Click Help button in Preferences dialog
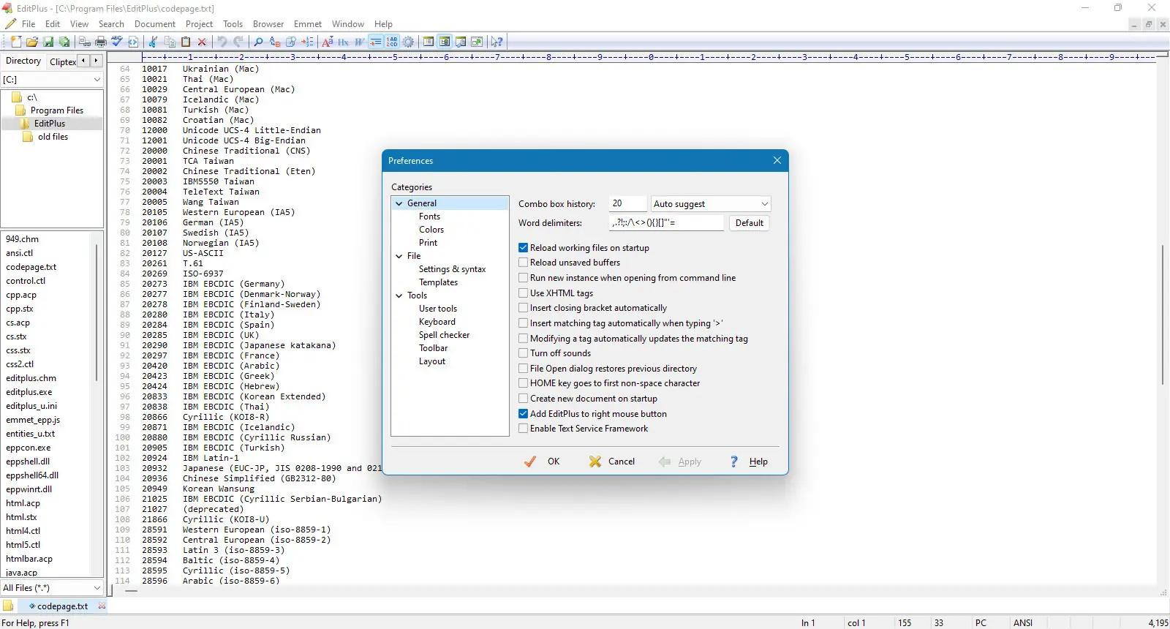The image size is (1170, 629). pos(750,462)
